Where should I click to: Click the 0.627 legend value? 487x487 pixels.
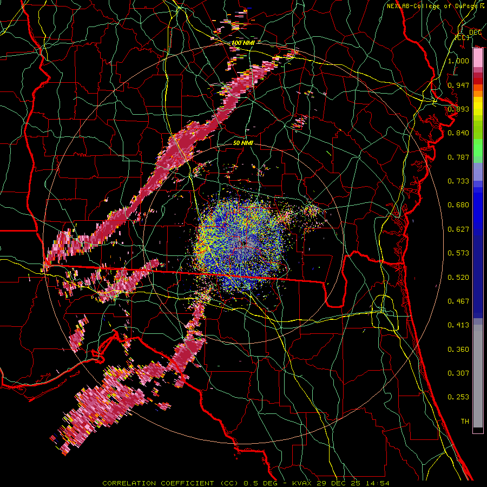458,229
